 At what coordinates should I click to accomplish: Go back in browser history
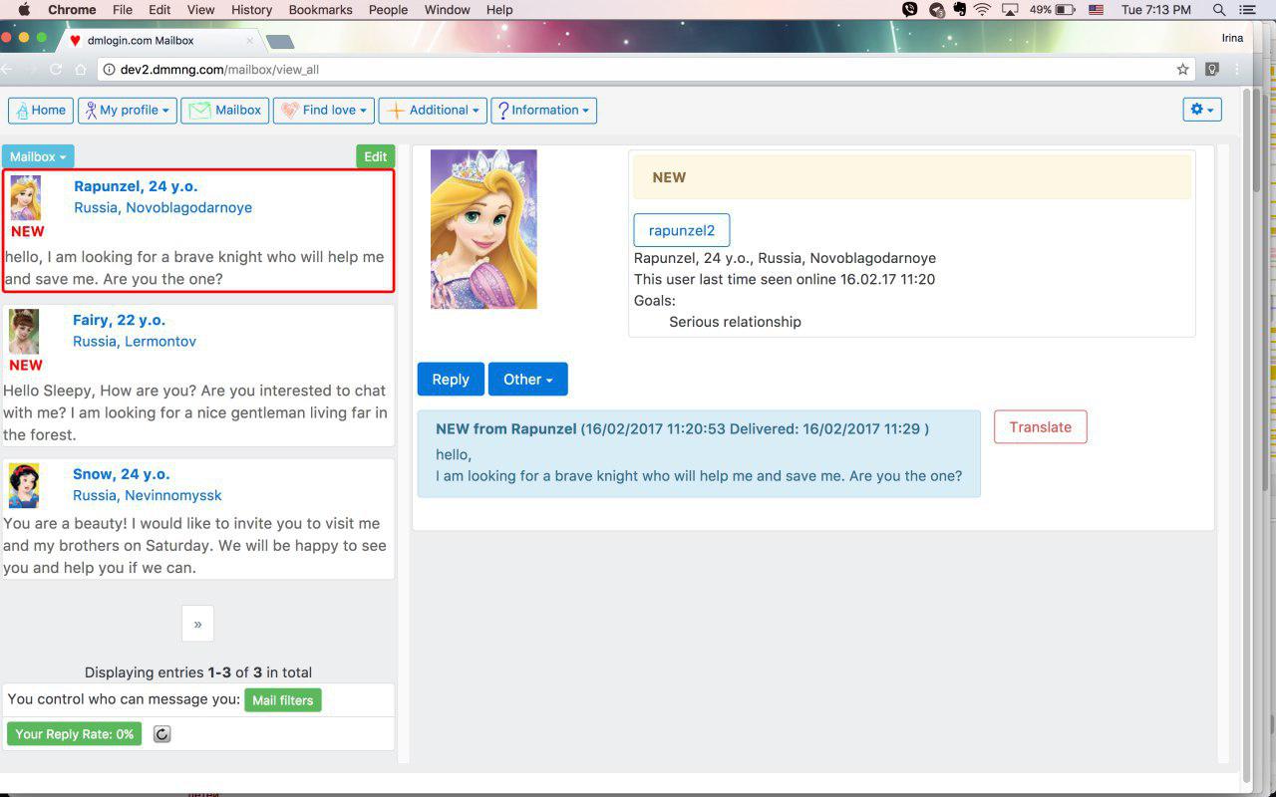(6, 70)
